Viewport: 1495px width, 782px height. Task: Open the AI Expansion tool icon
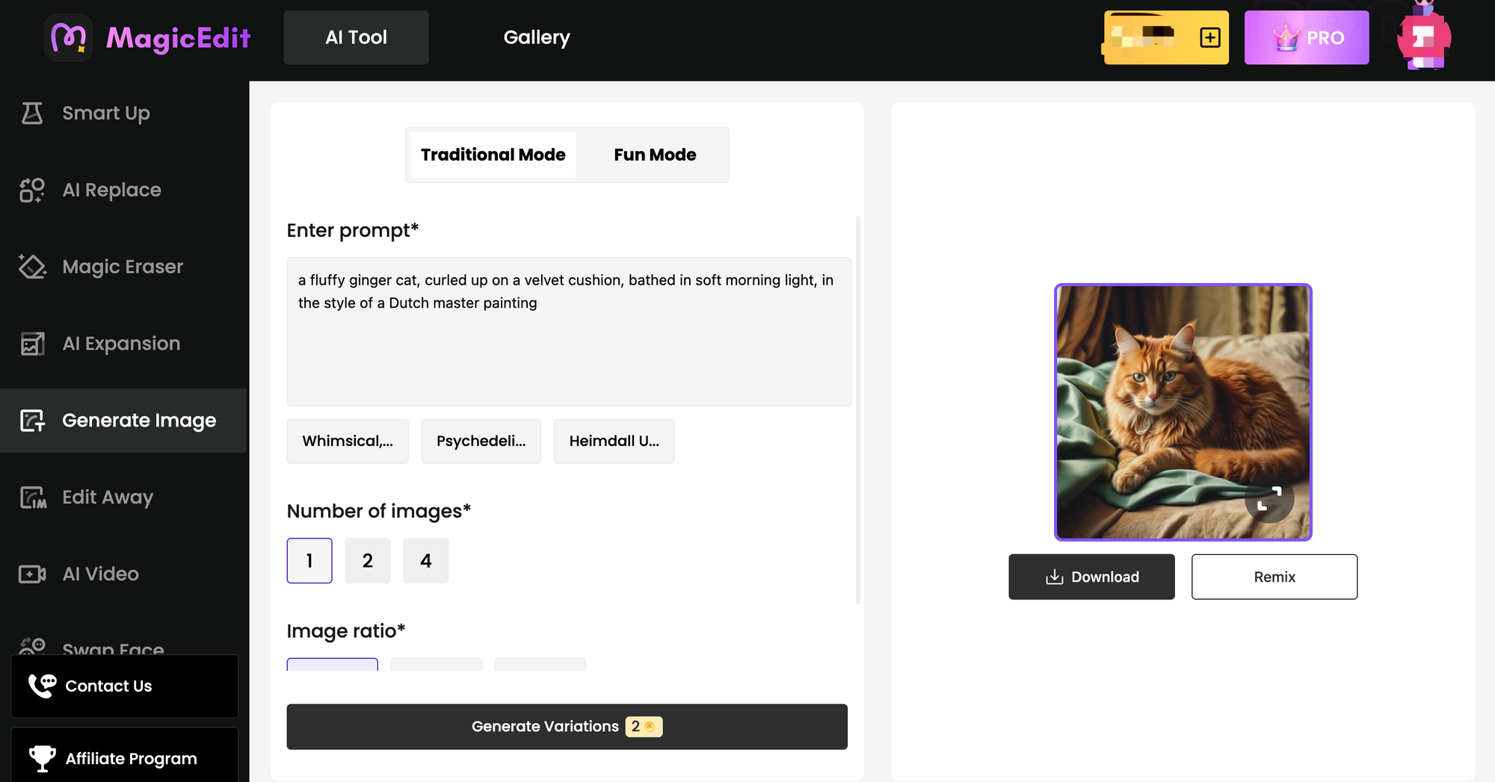click(32, 344)
